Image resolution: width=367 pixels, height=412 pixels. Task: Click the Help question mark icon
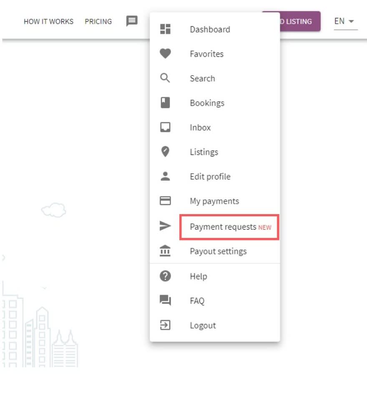point(165,276)
